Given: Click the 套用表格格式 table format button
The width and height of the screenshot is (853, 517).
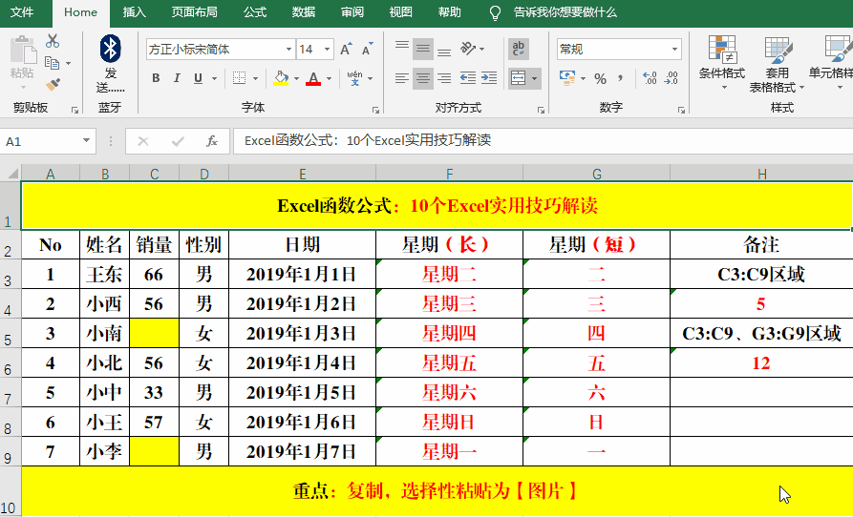Looking at the screenshot, I should point(777,64).
